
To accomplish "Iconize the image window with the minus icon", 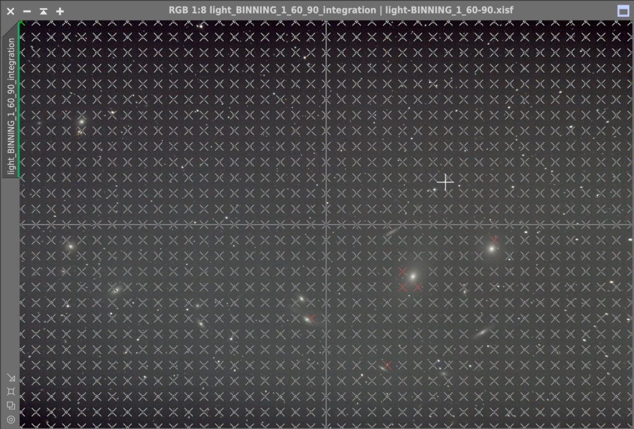I will click(x=27, y=11).
